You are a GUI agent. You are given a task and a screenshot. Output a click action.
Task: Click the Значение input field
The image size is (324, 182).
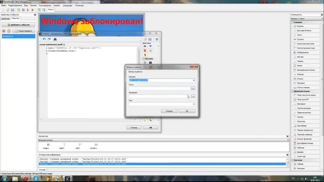159,97
